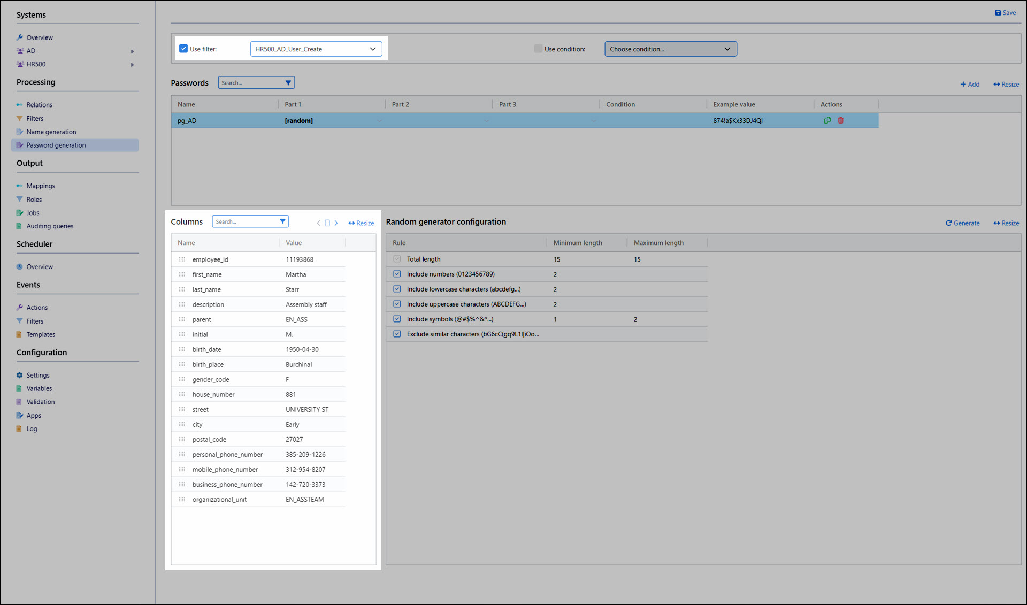Open Name generation in the sidebar

pos(51,132)
